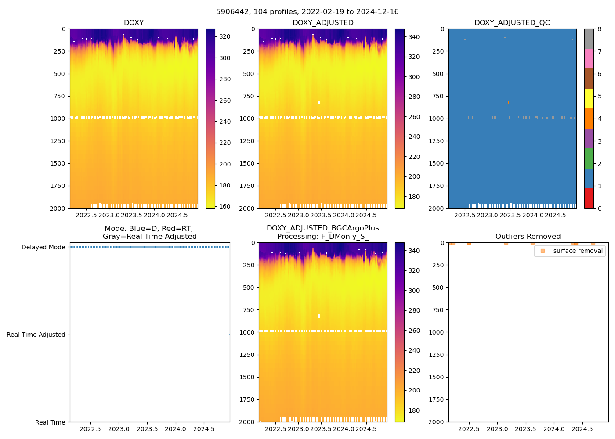This screenshot has height=439, width=615.
Task: Click the white gap in DOXY_ADJUSTED heatmap
Action: (319, 102)
